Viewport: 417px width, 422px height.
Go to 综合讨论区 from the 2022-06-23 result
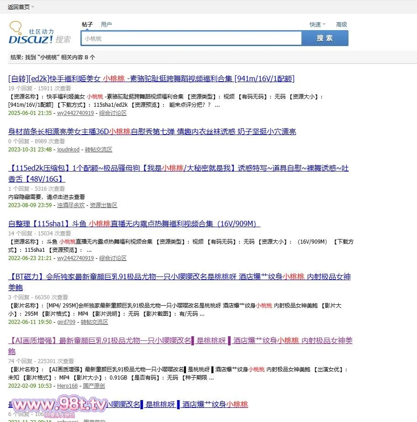[x=113, y=258]
